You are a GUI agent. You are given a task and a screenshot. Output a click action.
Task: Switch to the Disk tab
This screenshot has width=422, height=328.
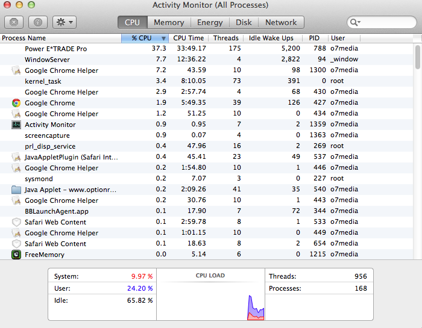[244, 22]
